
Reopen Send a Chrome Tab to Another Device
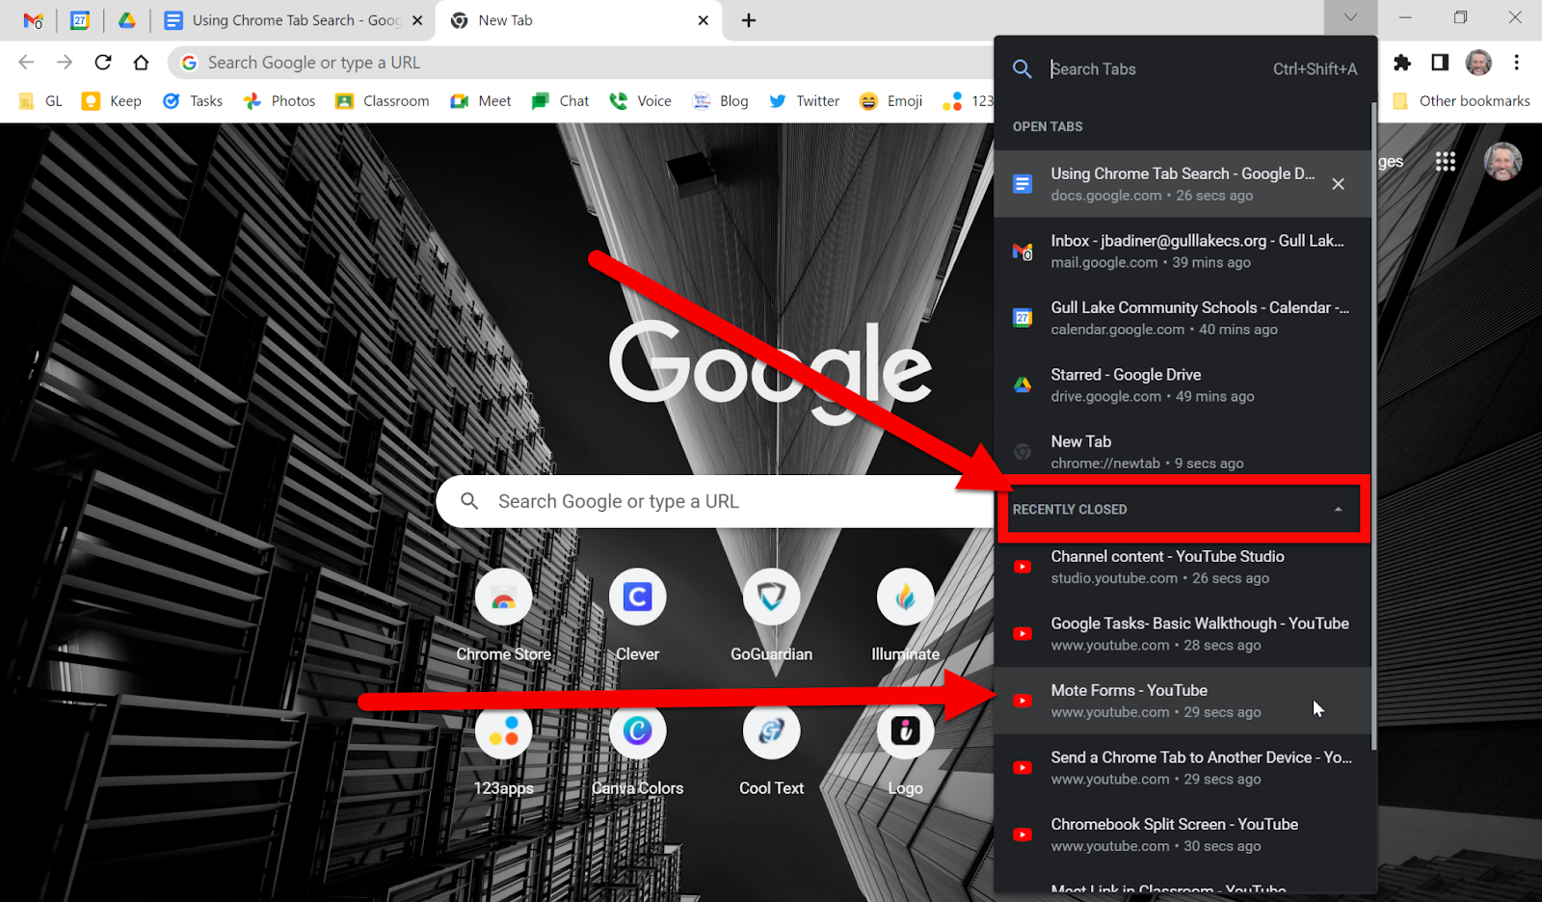pos(1182,767)
